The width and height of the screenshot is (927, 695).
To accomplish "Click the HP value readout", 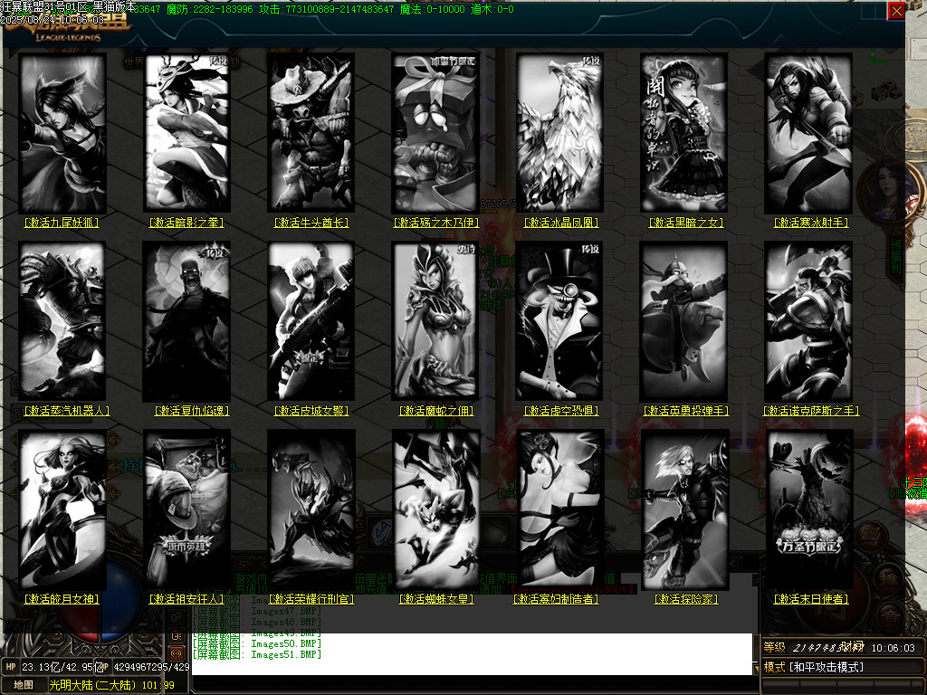I will pyautogui.click(x=64, y=667).
